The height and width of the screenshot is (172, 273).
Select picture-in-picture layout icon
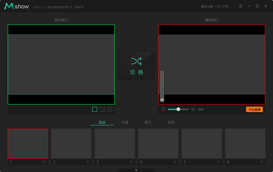pyautogui.click(x=102, y=109)
